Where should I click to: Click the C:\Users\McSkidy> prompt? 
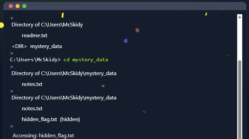click(35, 60)
